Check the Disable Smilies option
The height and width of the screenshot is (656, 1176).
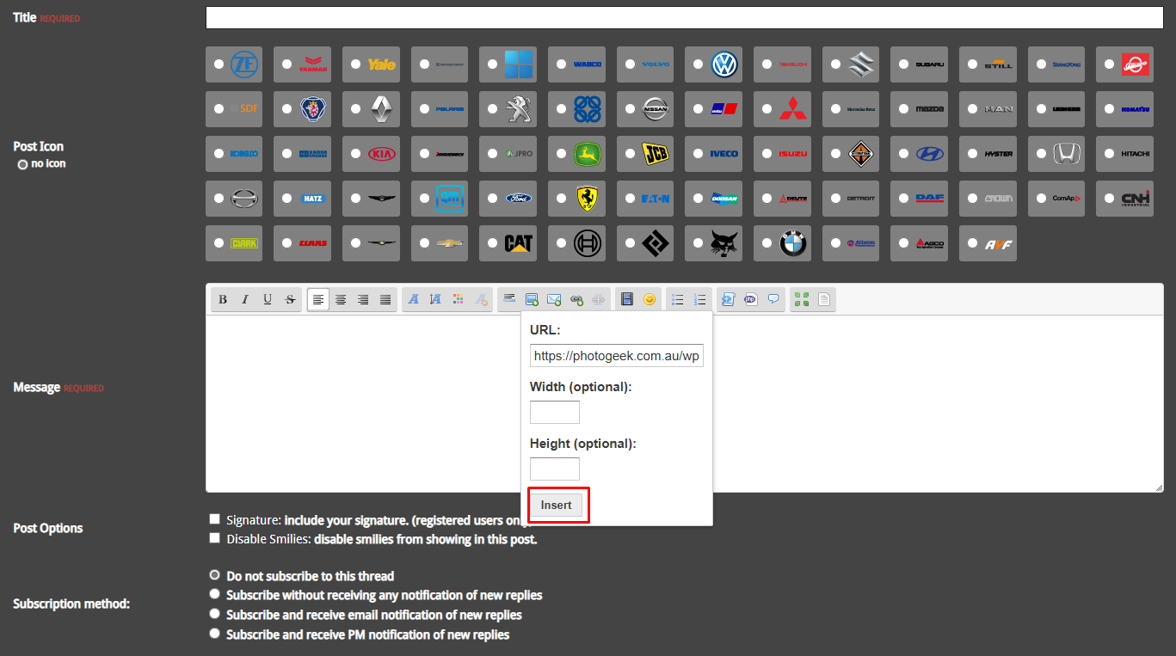click(214, 538)
